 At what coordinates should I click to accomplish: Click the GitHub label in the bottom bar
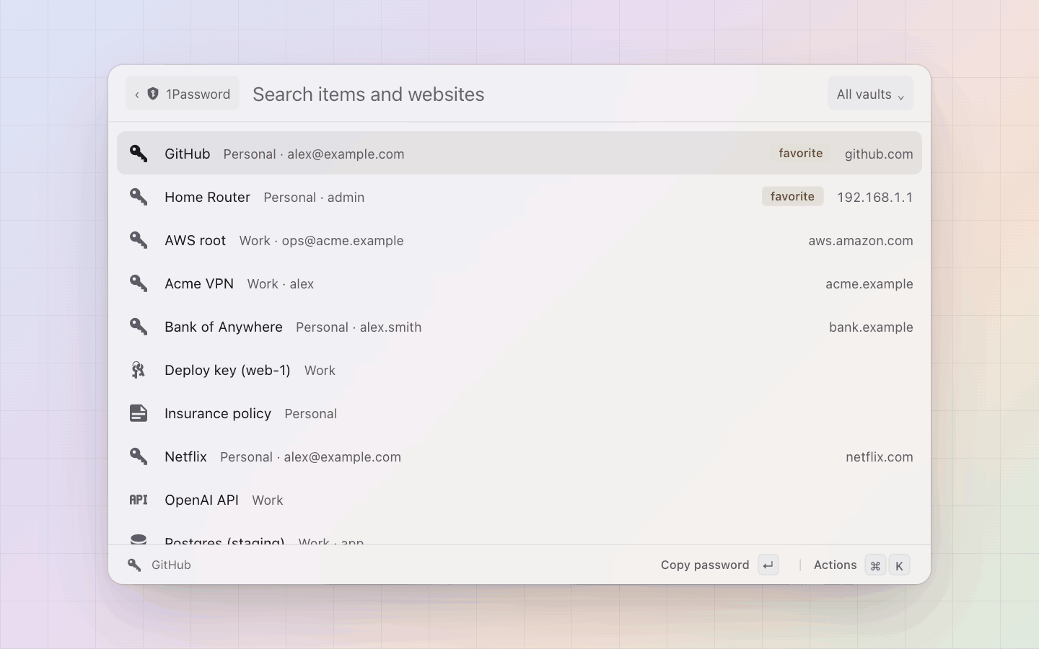171,565
